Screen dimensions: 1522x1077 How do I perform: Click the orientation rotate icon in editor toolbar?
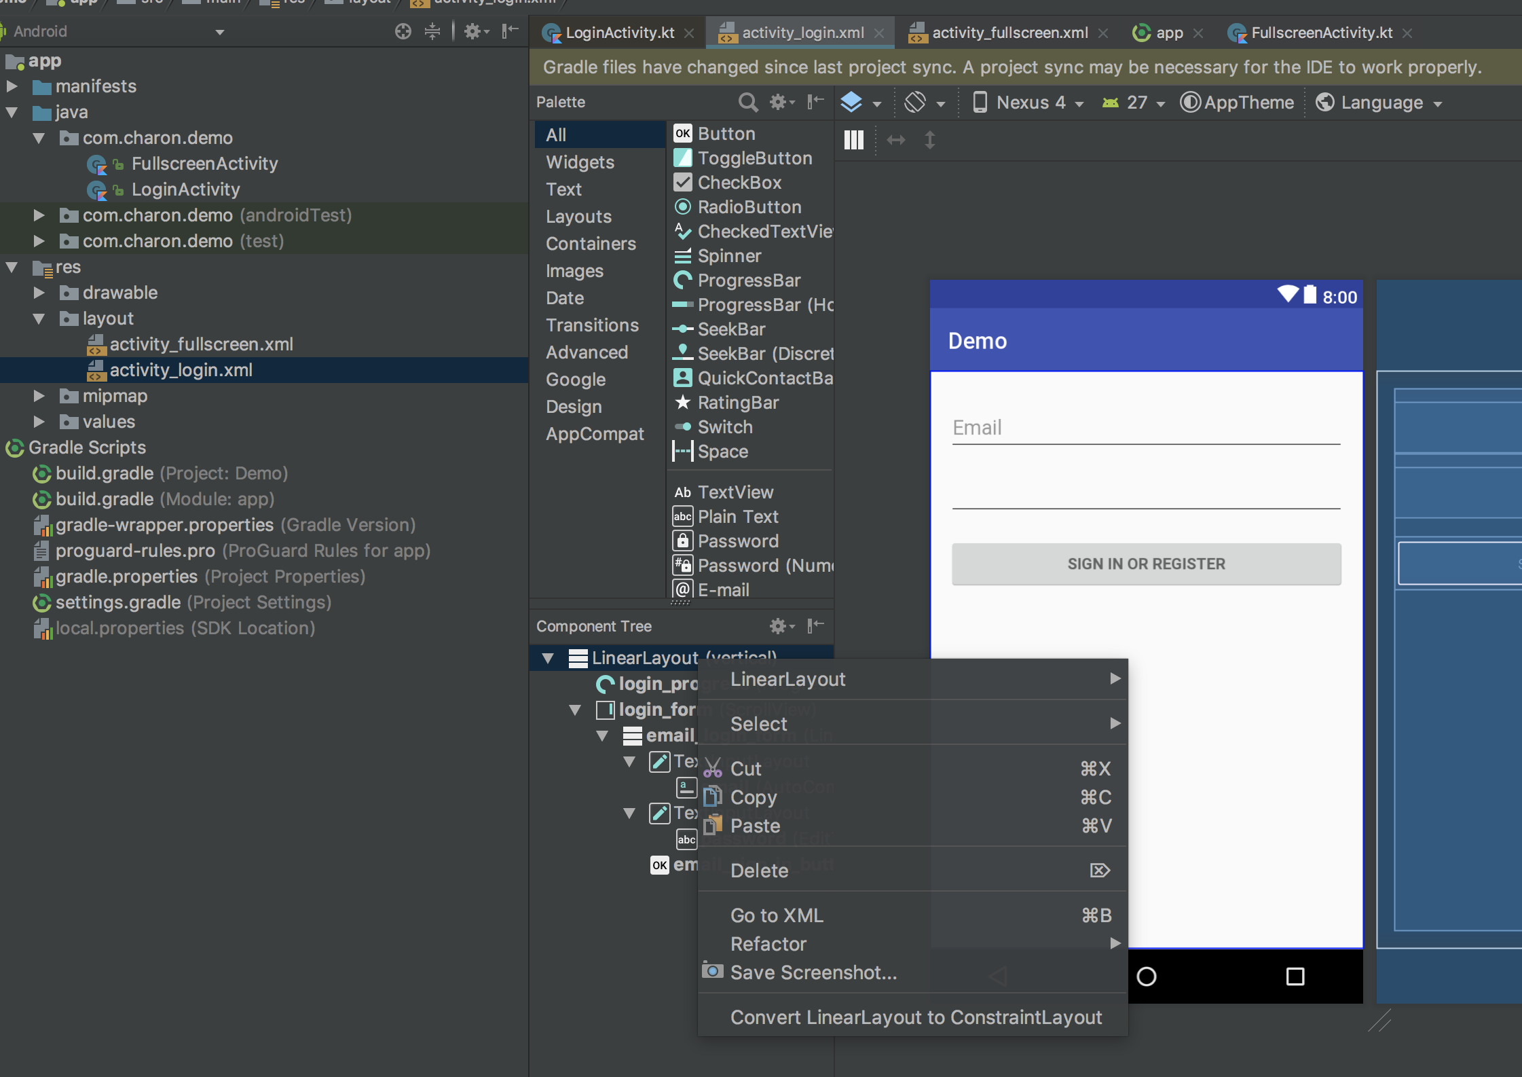[915, 103]
